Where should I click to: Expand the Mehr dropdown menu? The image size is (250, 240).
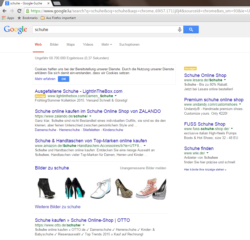point(107,45)
